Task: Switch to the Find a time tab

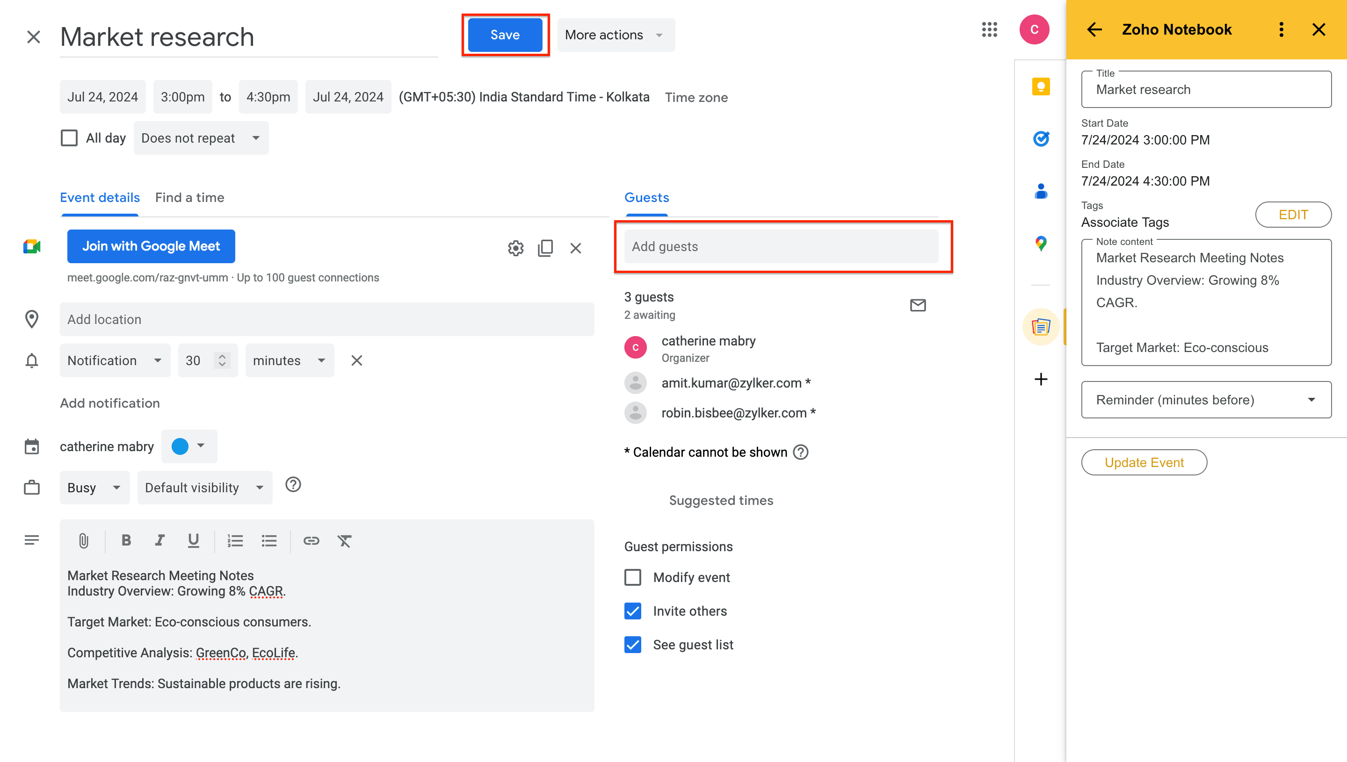Action: (189, 198)
